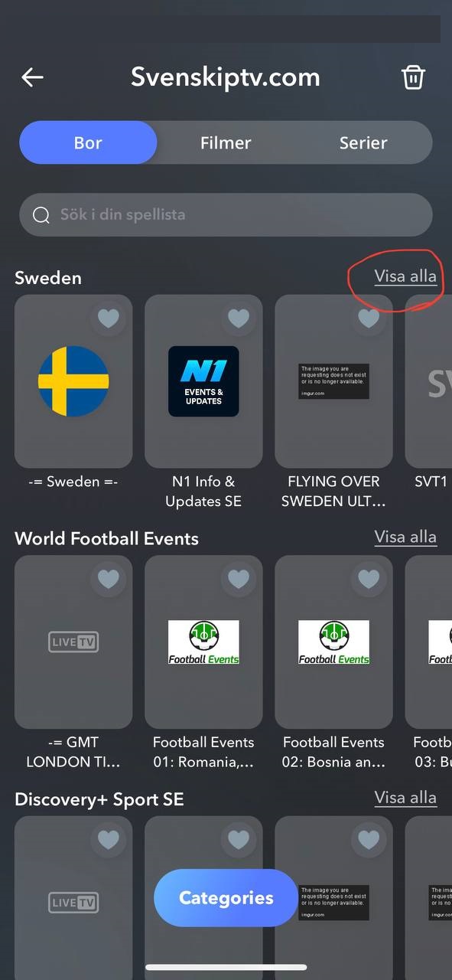The height and width of the screenshot is (980, 452).
Task: Select the Bor tab button
Action: (x=88, y=142)
